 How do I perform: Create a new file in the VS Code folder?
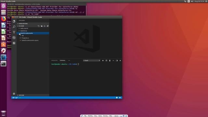[39, 26]
